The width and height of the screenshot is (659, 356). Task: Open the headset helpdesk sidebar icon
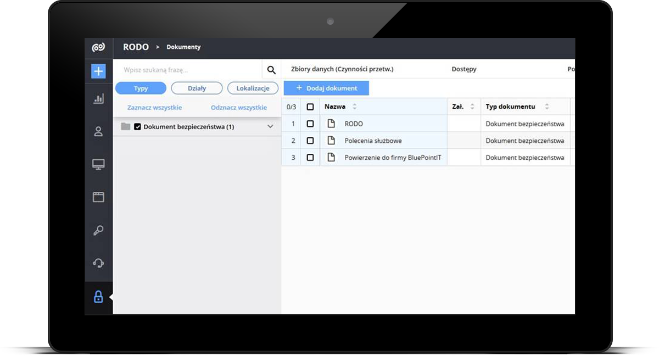pos(98,263)
